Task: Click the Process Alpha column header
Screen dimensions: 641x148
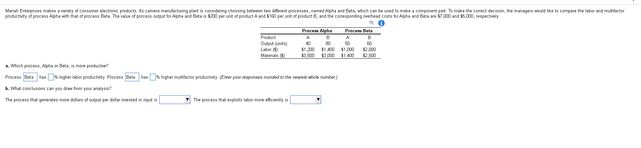Action: (x=317, y=31)
